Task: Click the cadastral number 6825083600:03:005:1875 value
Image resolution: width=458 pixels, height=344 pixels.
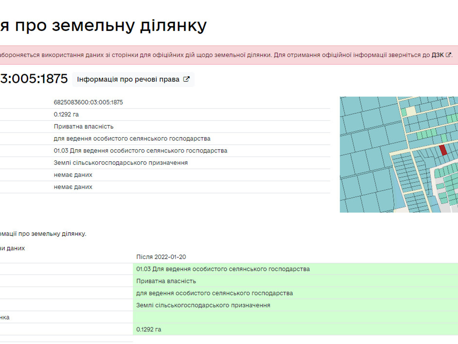Action: pyautogui.click(x=88, y=102)
